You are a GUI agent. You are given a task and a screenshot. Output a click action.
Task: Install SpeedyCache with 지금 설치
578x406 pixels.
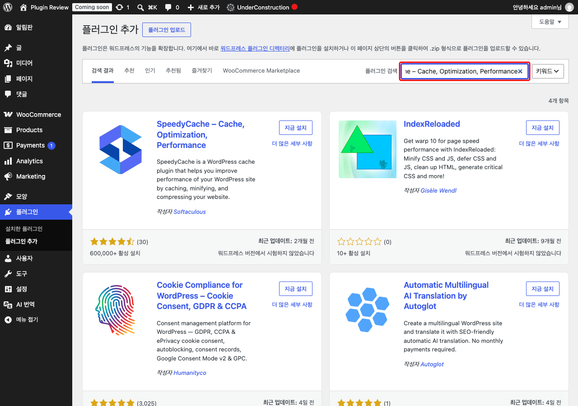(296, 128)
